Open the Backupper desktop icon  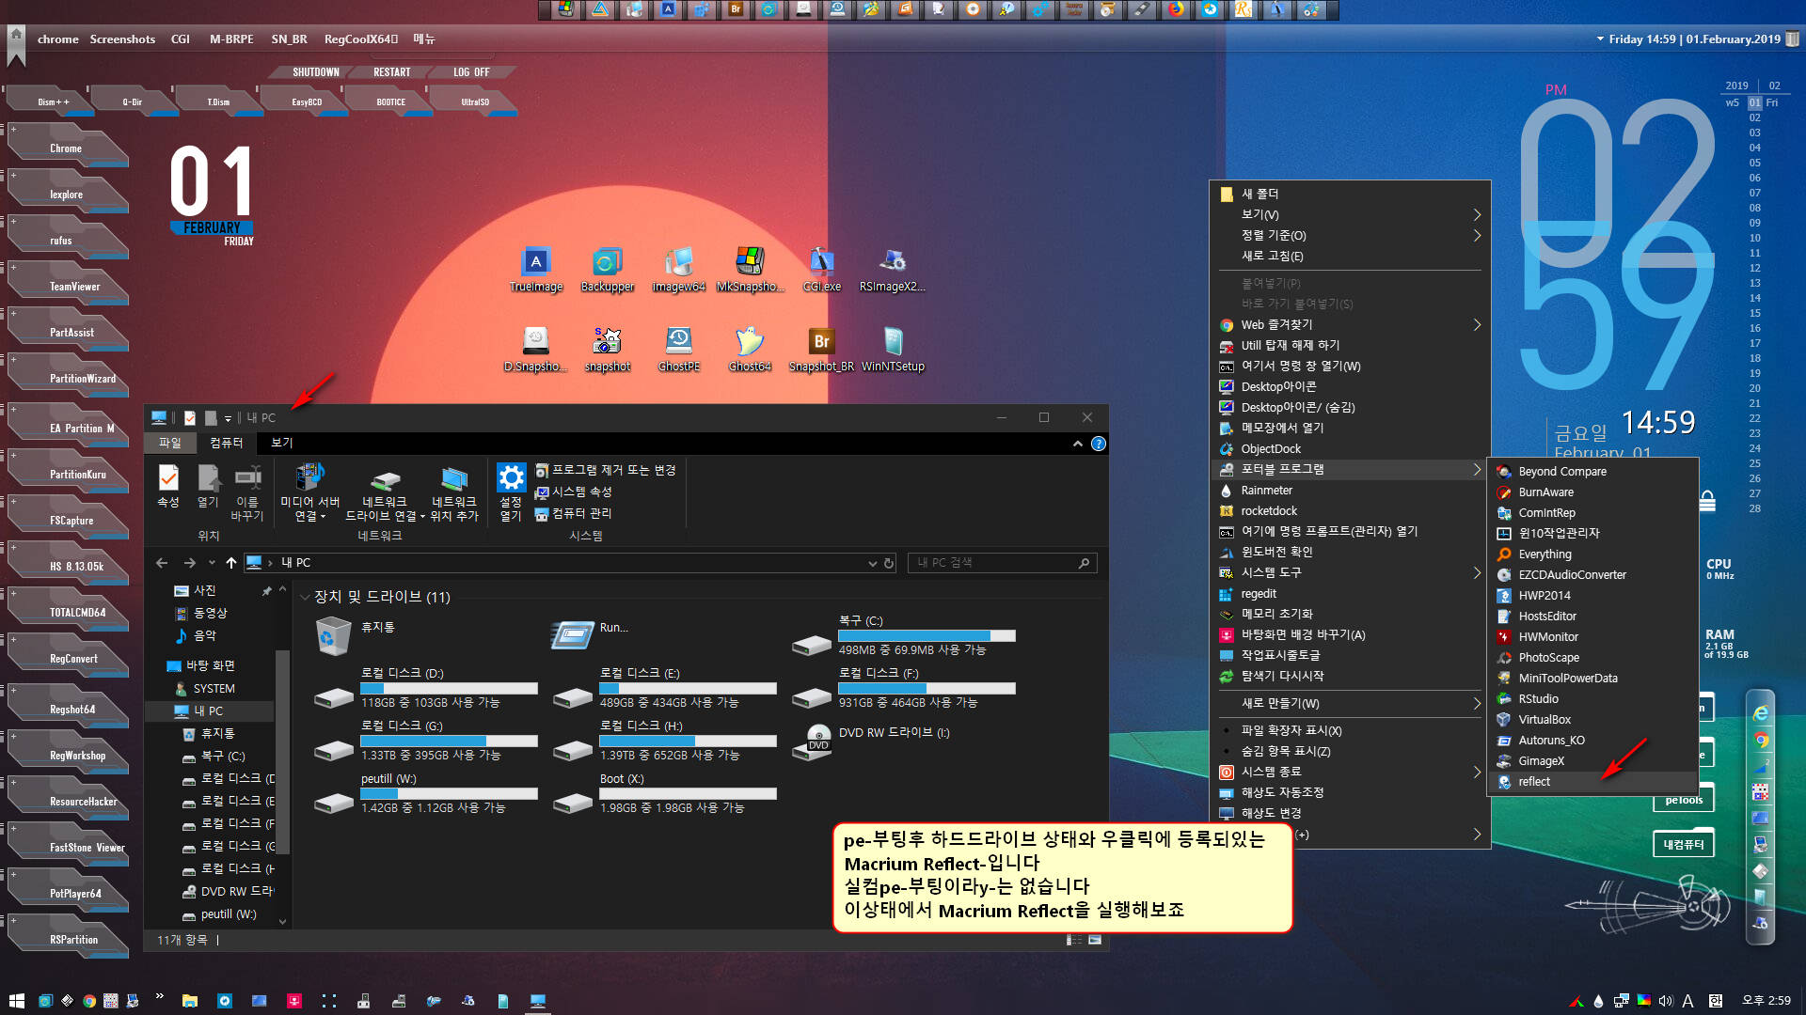[x=607, y=270]
